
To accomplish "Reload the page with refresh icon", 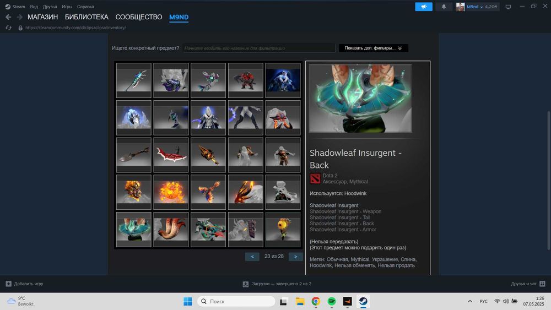I will click(x=8, y=28).
